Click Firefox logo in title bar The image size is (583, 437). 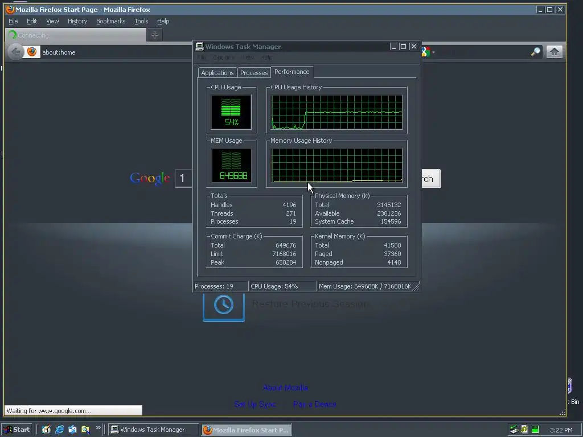click(x=10, y=9)
